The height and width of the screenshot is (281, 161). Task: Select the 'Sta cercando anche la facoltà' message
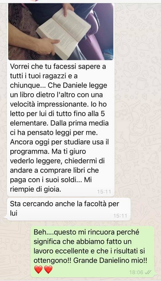[x=69, y=209]
